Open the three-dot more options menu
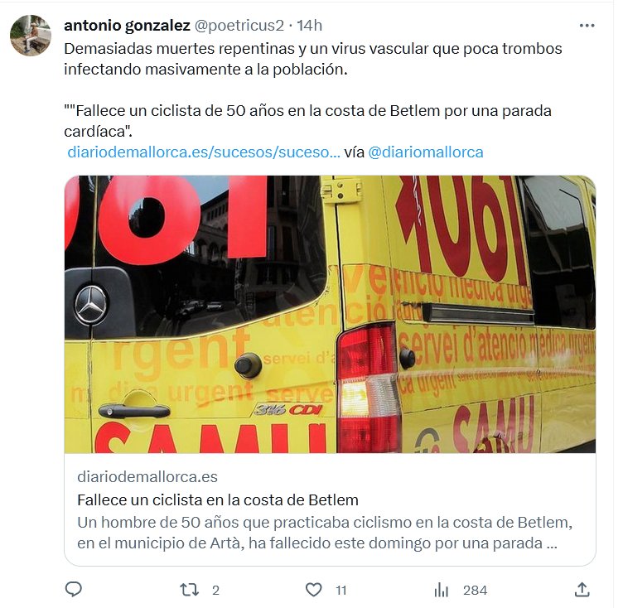Viewport: 623px width, 608px height. click(x=587, y=26)
